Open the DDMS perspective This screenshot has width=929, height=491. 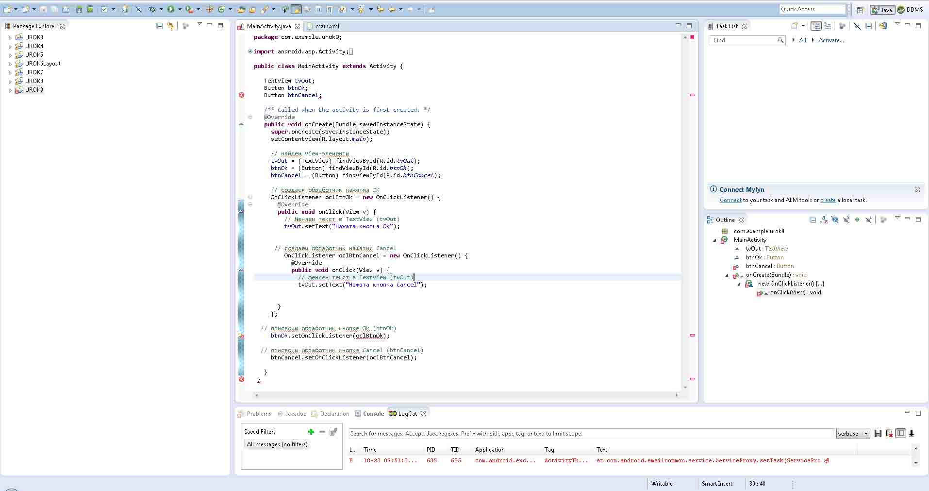(x=910, y=10)
